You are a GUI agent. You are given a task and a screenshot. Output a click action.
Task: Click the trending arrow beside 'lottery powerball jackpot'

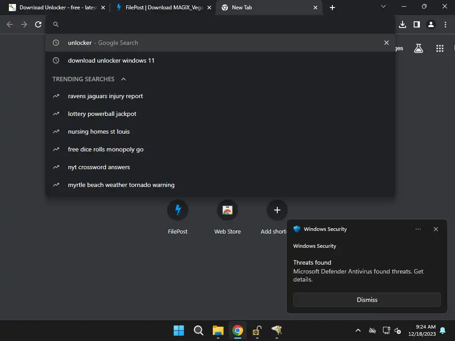pos(56,114)
